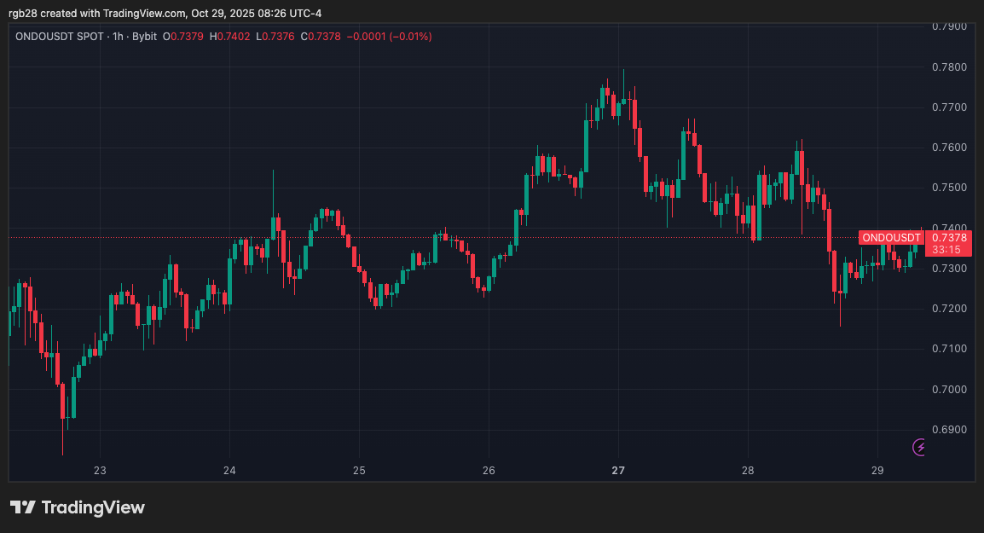The width and height of the screenshot is (984, 533).
Task: Select the 1h interval in chart legend
Action: (119, 37)
